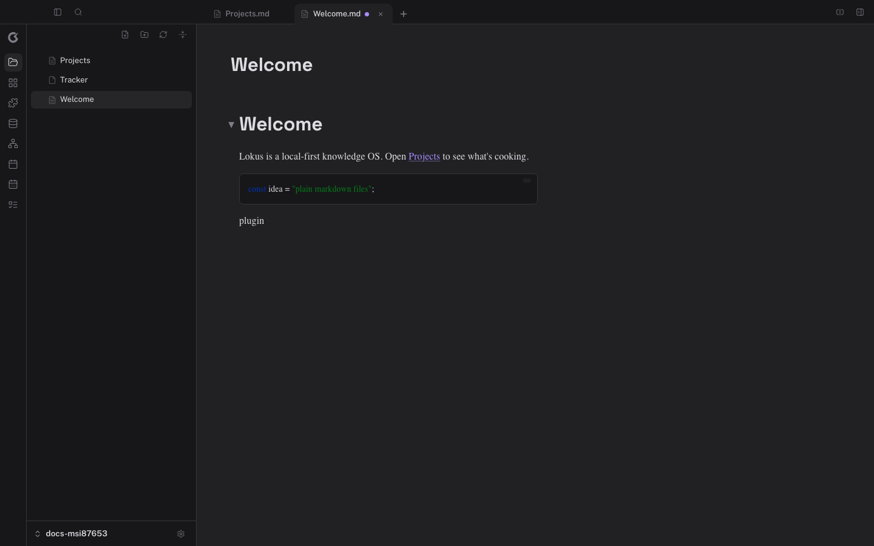Toggle the right sidebar panel
This screenshot has height=546, width=874.
860,12
